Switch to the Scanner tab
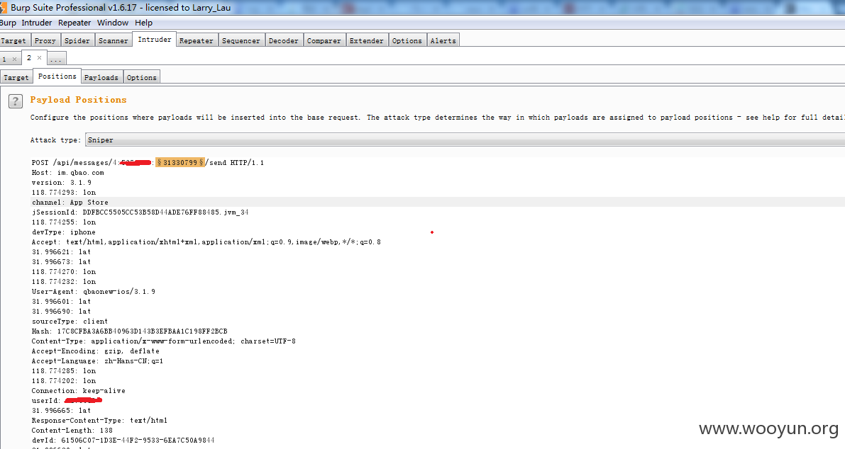 114,40
